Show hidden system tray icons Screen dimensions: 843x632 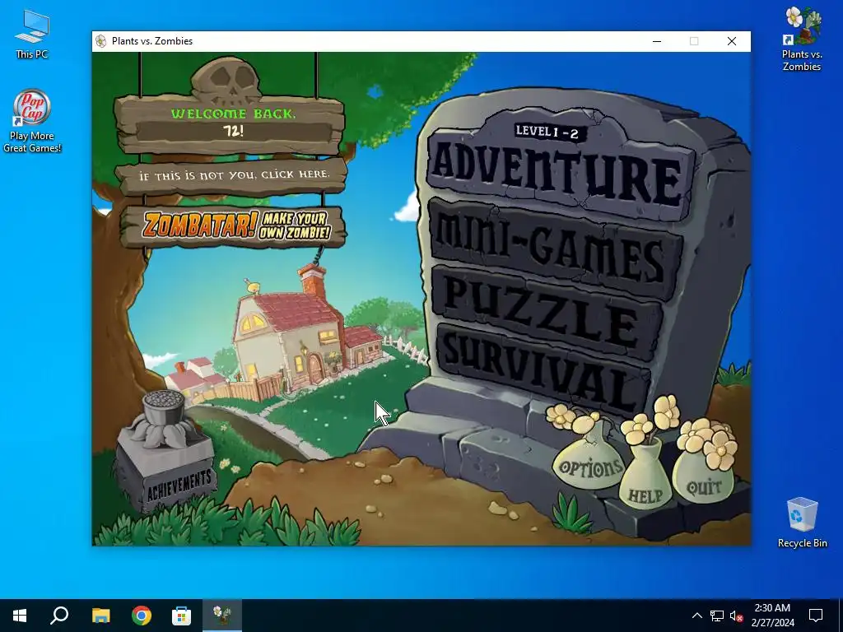pyautogui.click(x=696, y=616)
